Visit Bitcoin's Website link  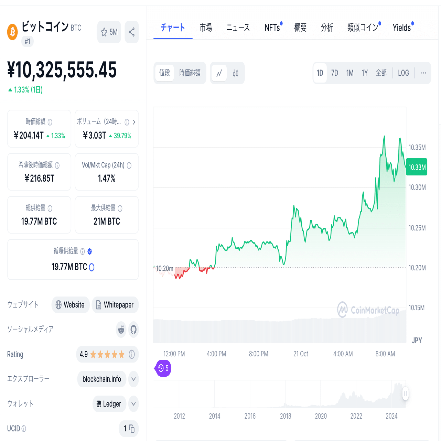(70, 305)
